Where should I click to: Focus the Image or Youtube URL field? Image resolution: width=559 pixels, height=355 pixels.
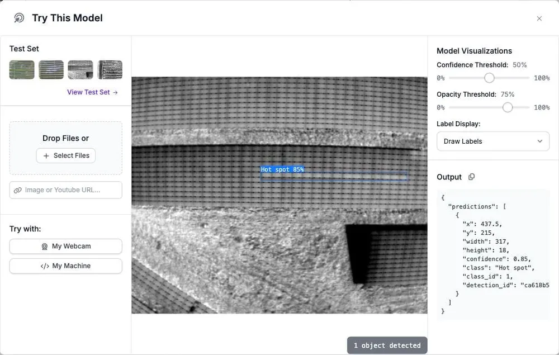65,190
